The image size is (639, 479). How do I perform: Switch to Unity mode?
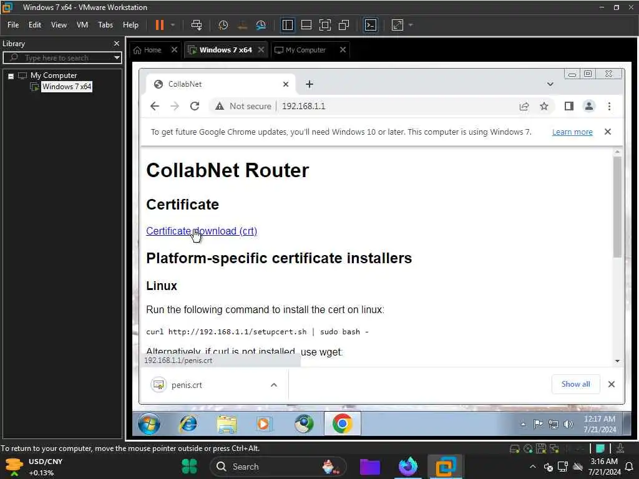344,25
